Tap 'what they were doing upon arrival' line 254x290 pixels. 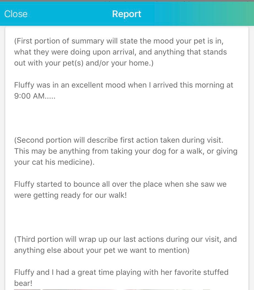121,52
